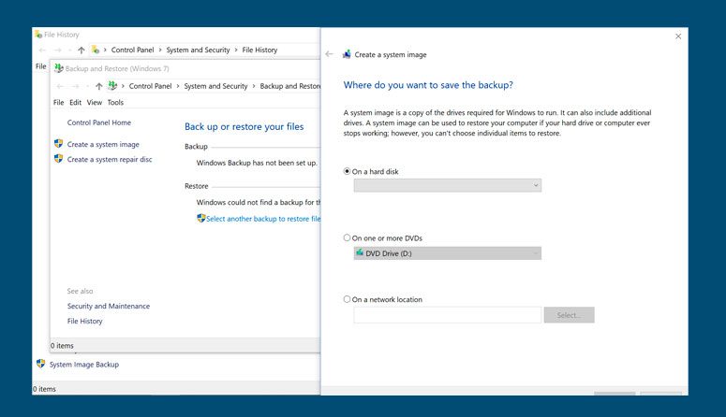Click Control Panel breadcrumb in File History window
This screenshot has width=726, height=417.
pyautogui.click(x=132, y=50)
